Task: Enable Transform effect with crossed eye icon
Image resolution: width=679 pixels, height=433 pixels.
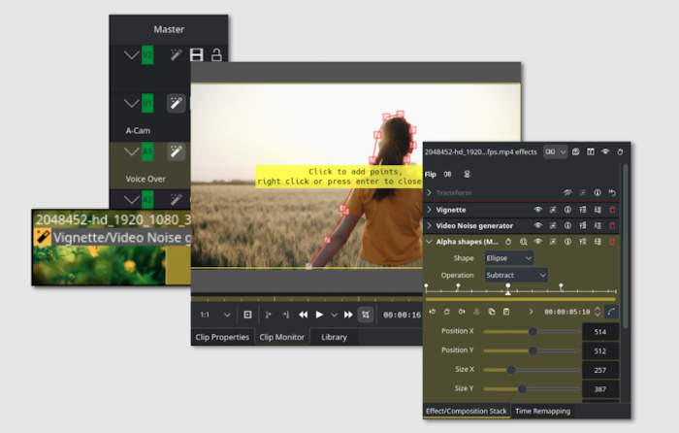Action: pyautogui.click(x=567, y=192)
